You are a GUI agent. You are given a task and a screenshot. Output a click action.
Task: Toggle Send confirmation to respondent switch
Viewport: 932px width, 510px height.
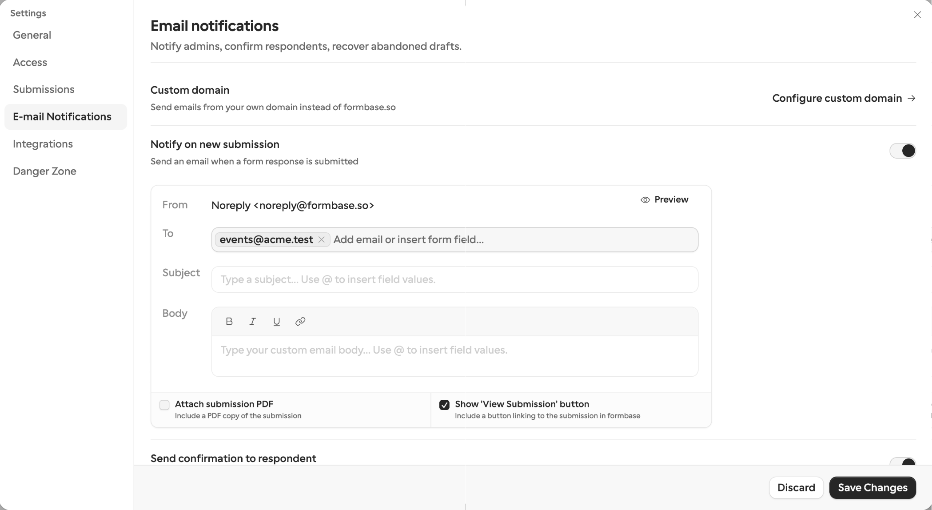coord(903,462)
